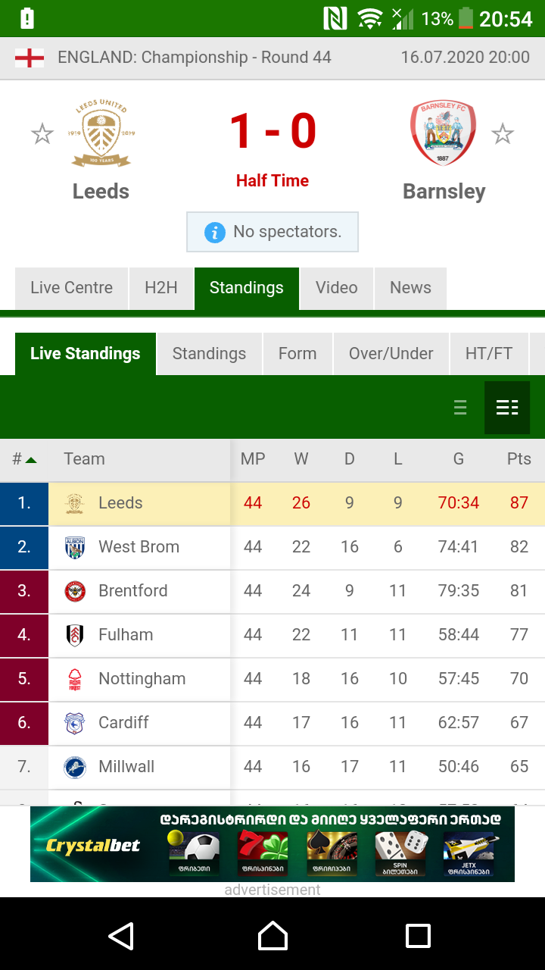Viewport: 545px width, 970px height.
Task: Switch to compact single-line table view
Action: pos(460,408)
